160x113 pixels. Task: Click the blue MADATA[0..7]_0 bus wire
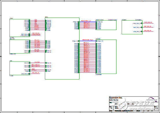tap(88, 22)
